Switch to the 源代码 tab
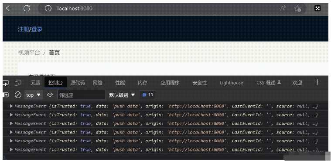Screen dimensions: 331x161 click(x=78, y=83)
